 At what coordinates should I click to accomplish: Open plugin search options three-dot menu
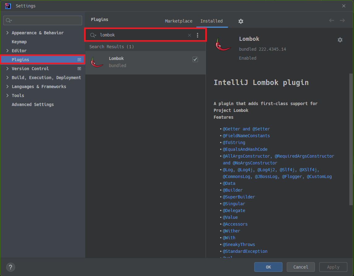(x=198, y=35)
